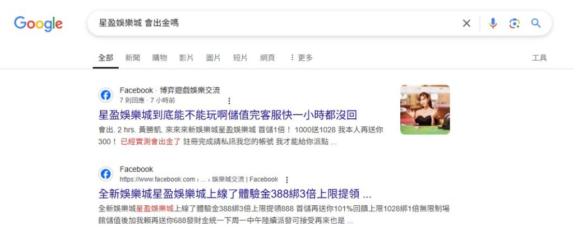The width and height of the screenshot is (574, 235).
Task: Open the 網頁 results tab
Action: click(x=267, y=57)
